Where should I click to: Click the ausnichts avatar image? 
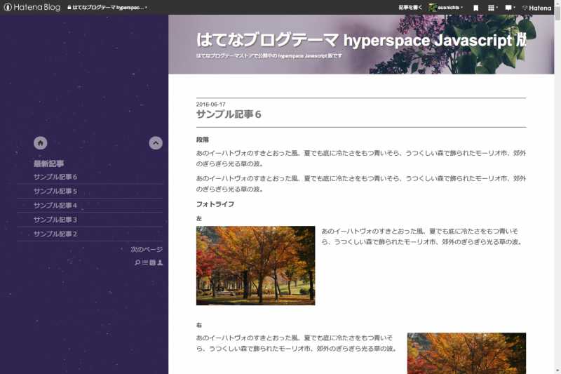pos(433,8)
